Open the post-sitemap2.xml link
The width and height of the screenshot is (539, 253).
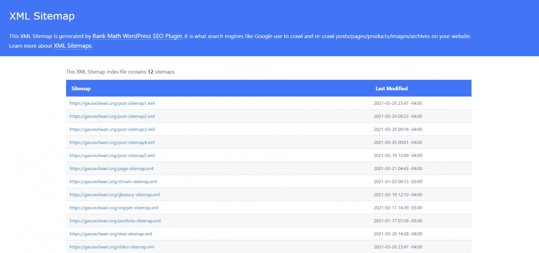pyautogui.click(x=112, y=116)
